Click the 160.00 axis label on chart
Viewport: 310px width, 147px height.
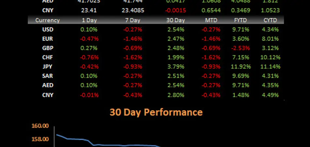click(40, 126)
